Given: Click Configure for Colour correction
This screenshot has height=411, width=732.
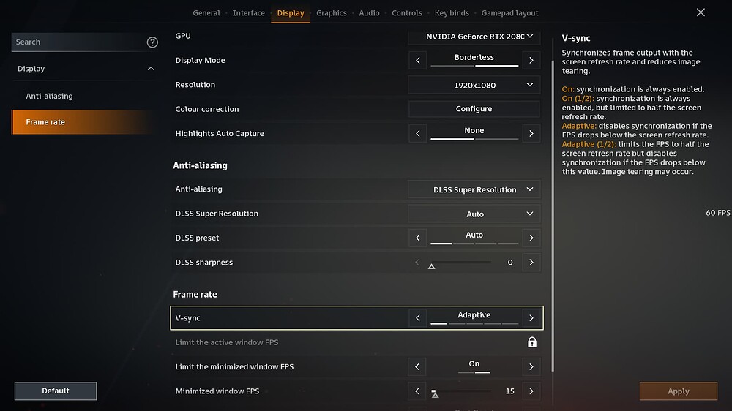Looking at the screenshot, I should pos(474,109).
